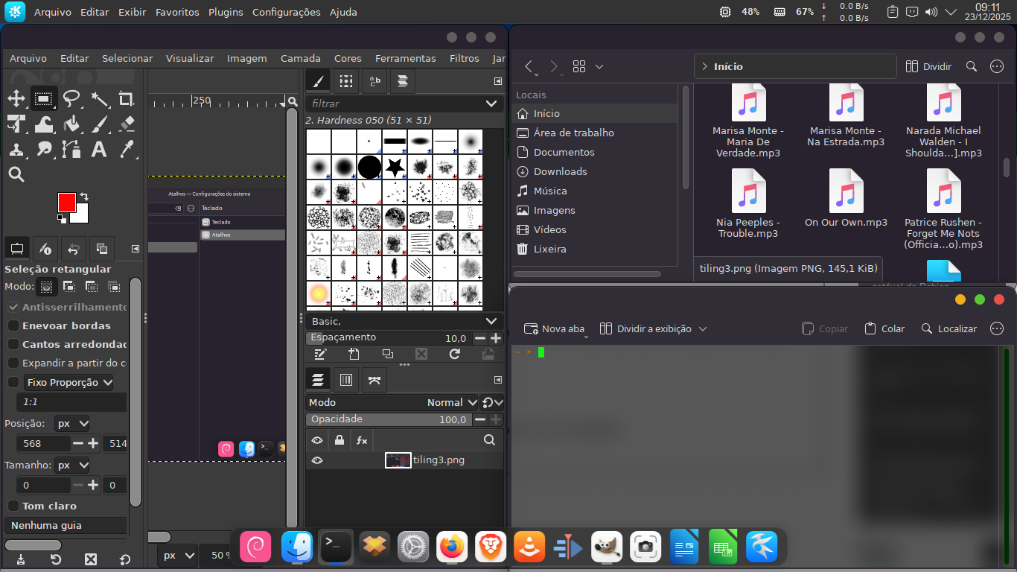Select the Fuzzy Select magic wand tool
This screenshot has width=1017, height=572.
pos(99,98)
